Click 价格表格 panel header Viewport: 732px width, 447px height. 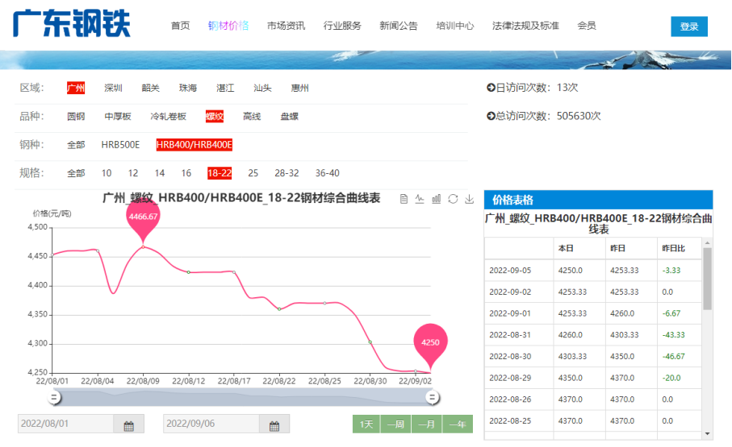tap(599, 200)
